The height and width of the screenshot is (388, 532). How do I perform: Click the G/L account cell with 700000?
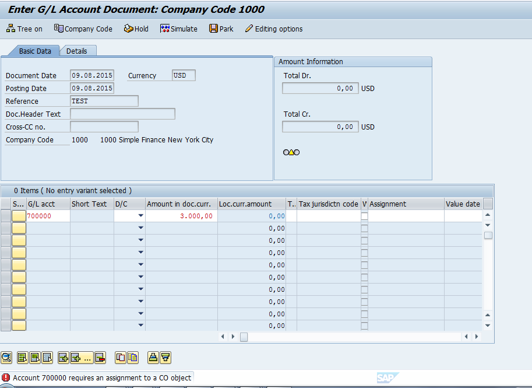[48, 216]
